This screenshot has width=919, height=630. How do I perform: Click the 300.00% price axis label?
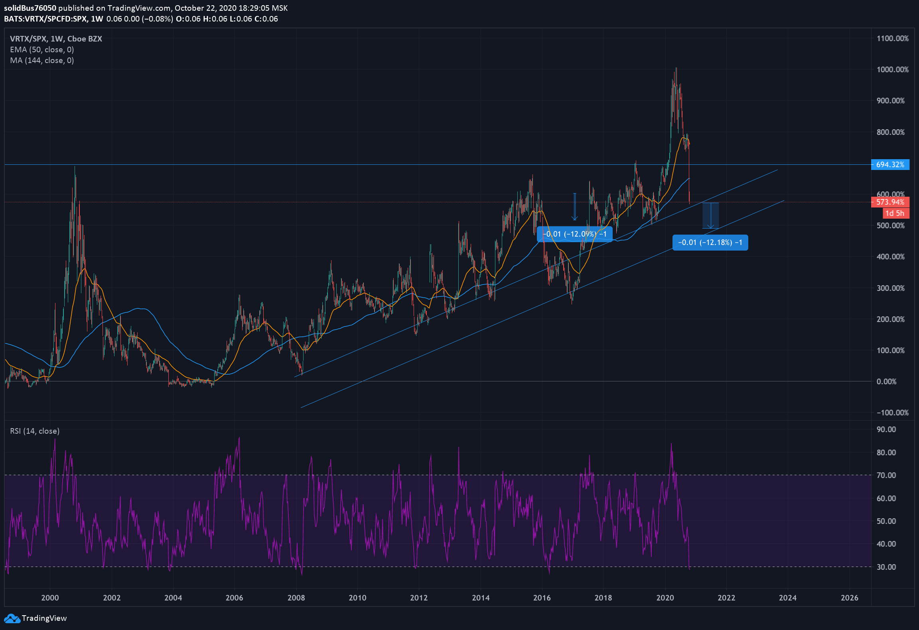point(891,288)
